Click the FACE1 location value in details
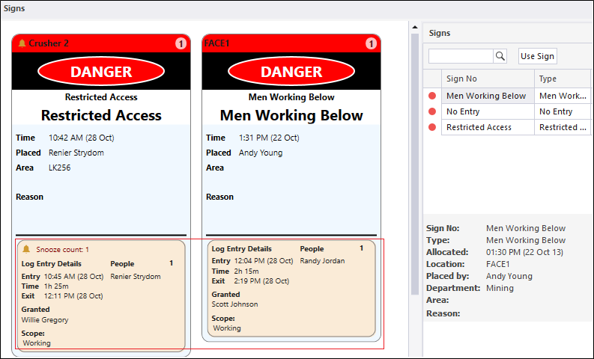 pyautogui.click(x=498, y=264)
